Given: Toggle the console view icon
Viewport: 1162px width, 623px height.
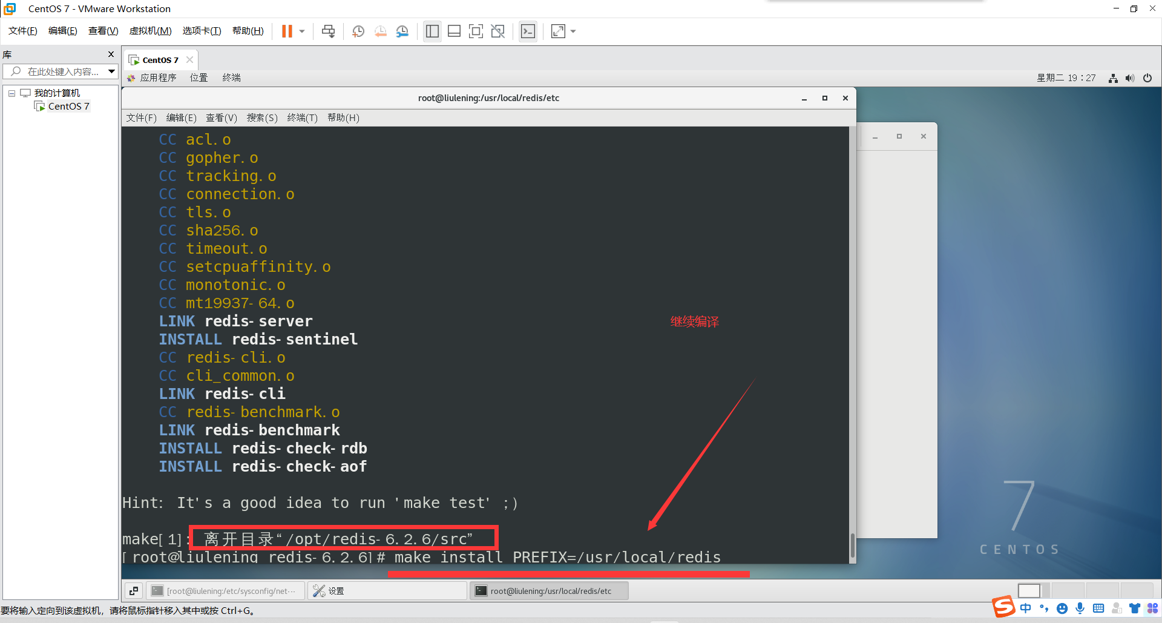Looking at the screenshot, I should coord(528,31).
